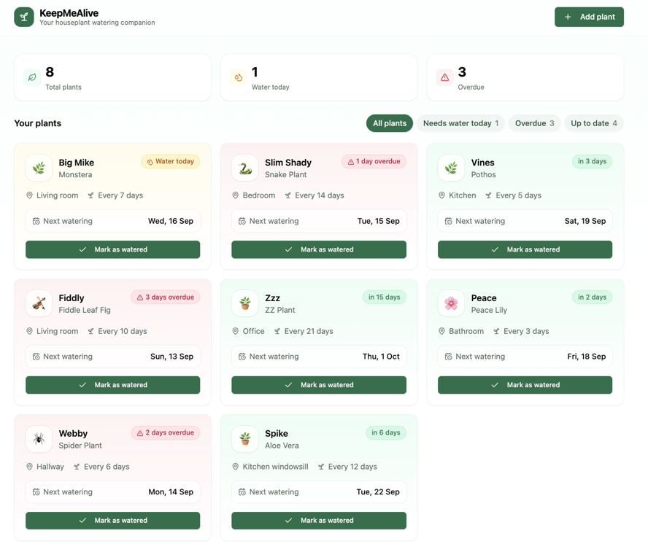Click the warning triangle icon beside Overdue stat
The height and width of the screenshot is (560, 648).
pos(444,77)
